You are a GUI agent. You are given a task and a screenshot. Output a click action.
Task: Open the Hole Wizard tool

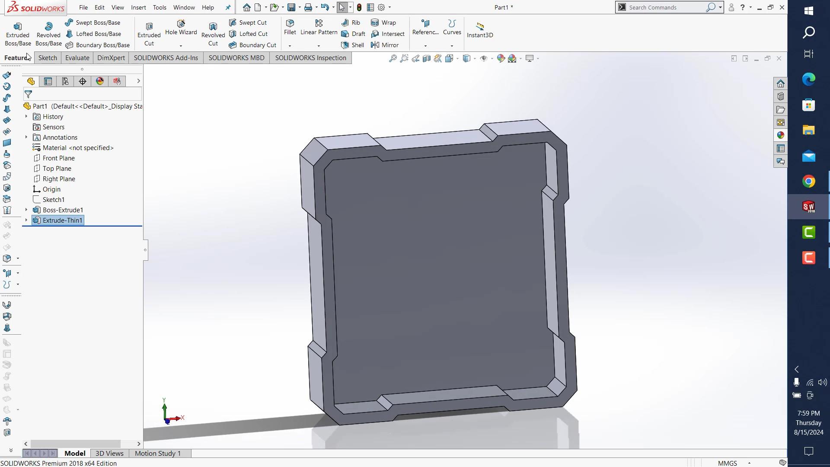pos(181,27)
